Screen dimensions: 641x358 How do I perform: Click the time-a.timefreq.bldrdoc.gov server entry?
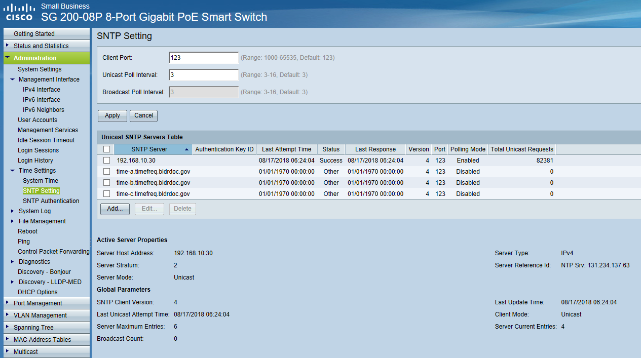154,172
